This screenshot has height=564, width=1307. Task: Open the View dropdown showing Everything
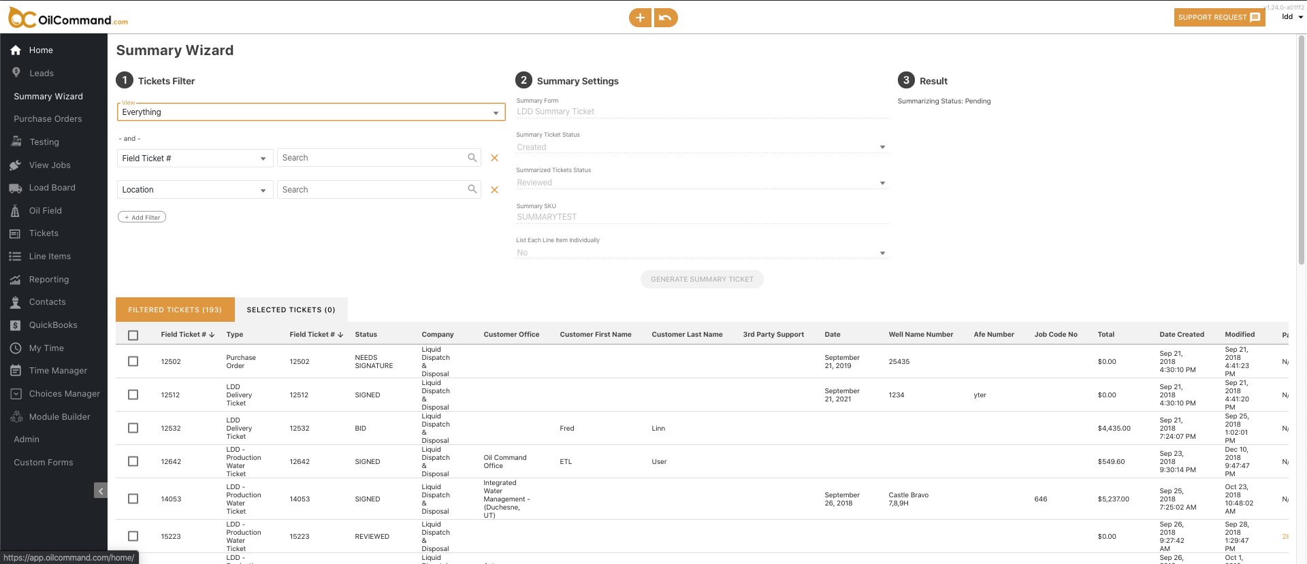(x=311, y=112)
